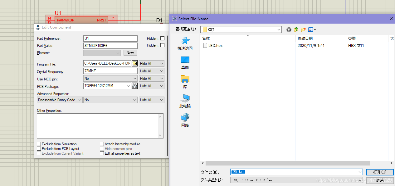
Task: Select the Quick Access (快速访问) shortcut
Action: click(185, 44)
